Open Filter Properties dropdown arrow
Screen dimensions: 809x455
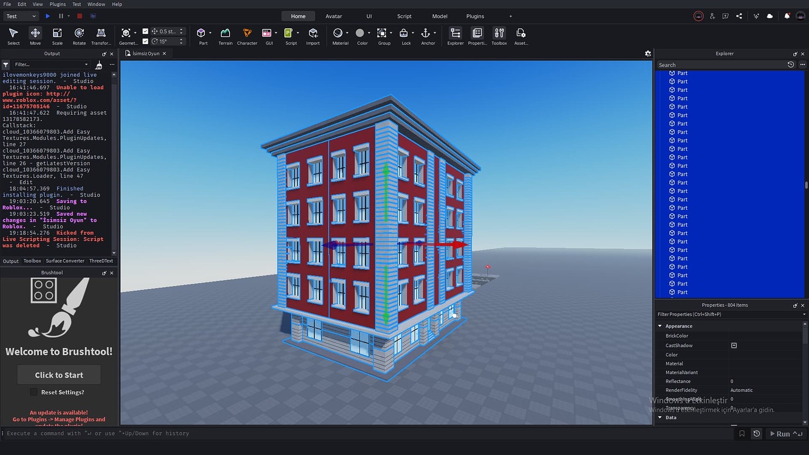804,314
